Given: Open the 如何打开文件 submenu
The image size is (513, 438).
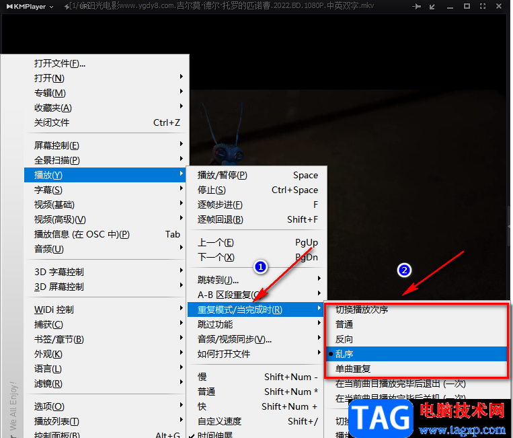Looking at the screenshot, I should pyautogui.click(x=255, y=354).
